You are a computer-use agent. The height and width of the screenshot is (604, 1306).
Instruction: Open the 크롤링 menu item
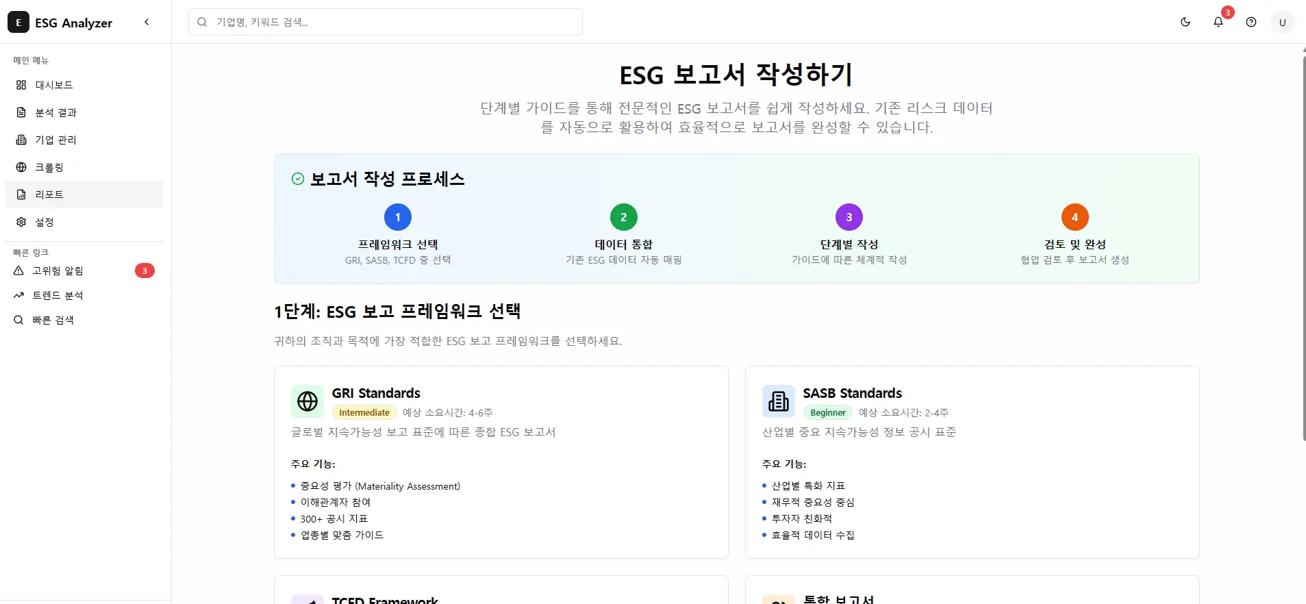coord(84,167)
